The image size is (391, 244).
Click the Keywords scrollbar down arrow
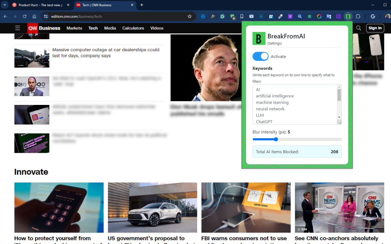tap(339, 117)
